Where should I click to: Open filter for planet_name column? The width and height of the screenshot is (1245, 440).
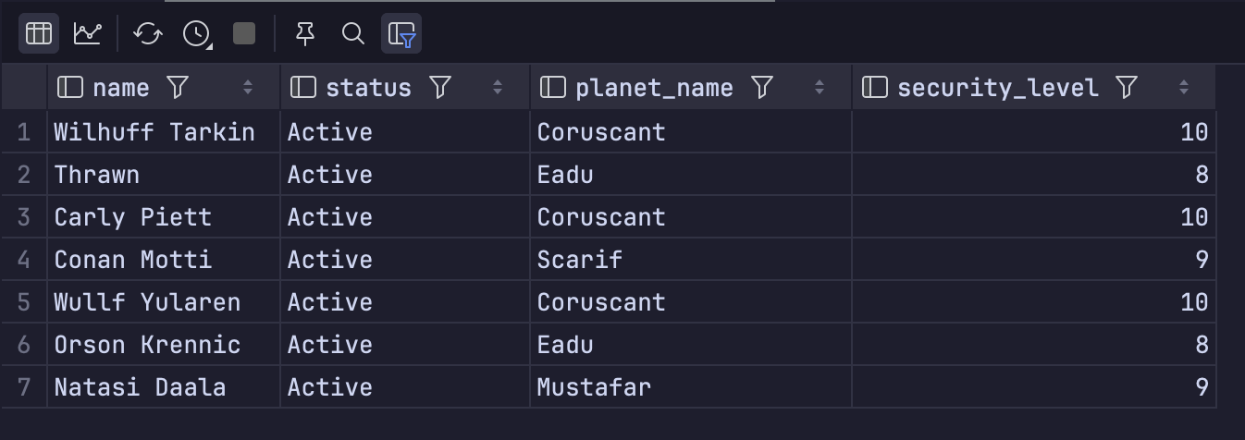pos(762,87)
